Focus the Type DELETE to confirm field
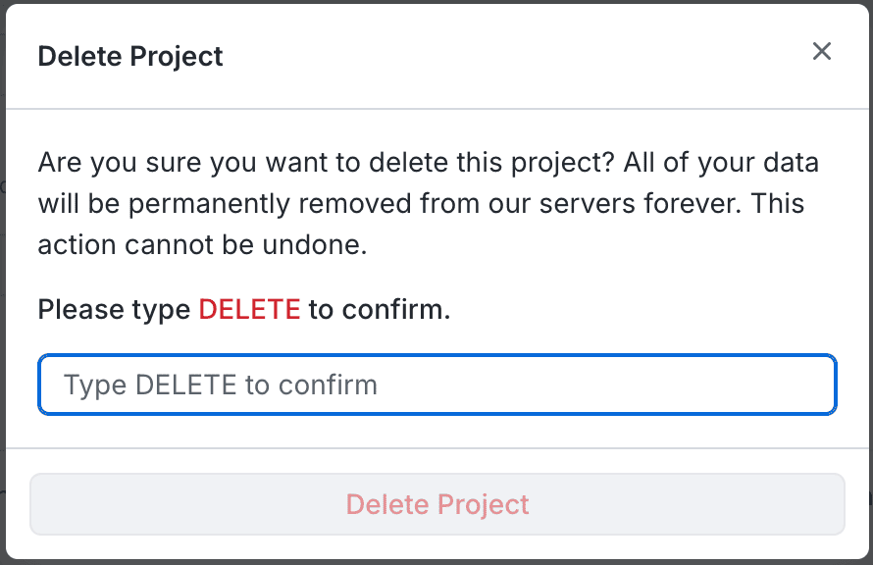Screen dimensions: 873x565 [x=436, y=385]
